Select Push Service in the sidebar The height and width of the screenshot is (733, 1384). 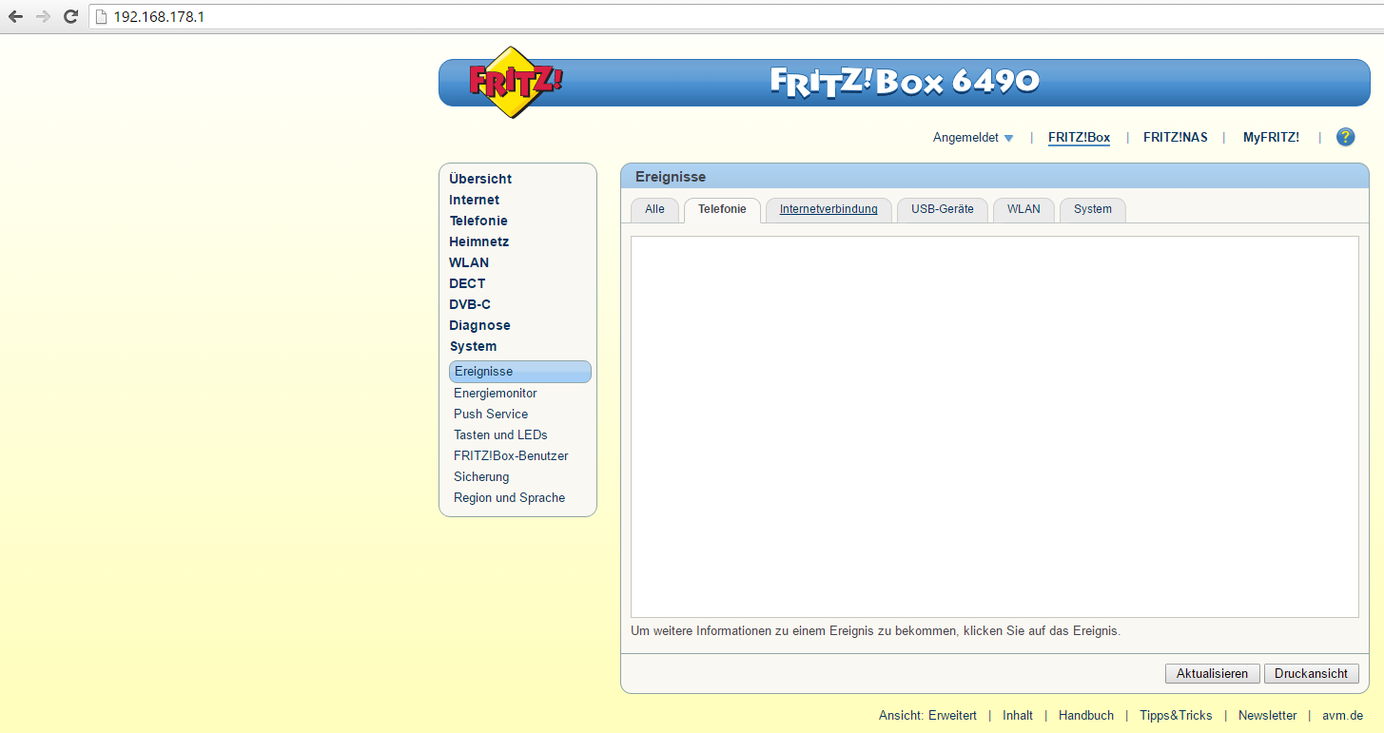point(491,414)
